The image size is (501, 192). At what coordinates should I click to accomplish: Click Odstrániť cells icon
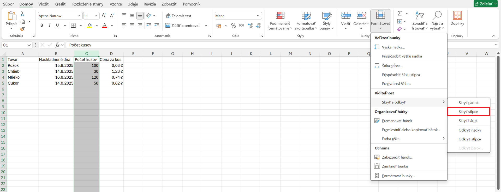pyautogui.click(x=361, y=15)
